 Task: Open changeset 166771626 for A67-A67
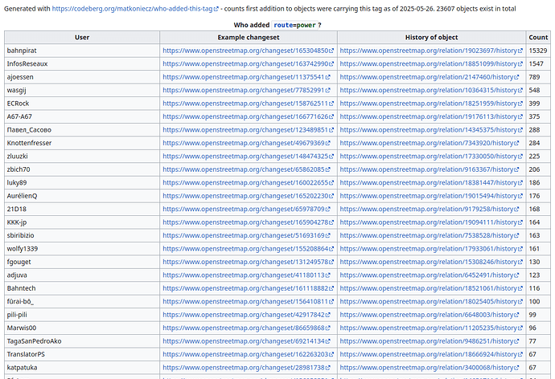click(x=248, y=116)
